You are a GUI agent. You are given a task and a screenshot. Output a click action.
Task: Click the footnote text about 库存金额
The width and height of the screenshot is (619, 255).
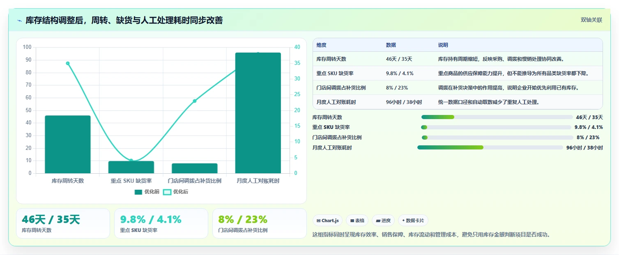[431, 235]
